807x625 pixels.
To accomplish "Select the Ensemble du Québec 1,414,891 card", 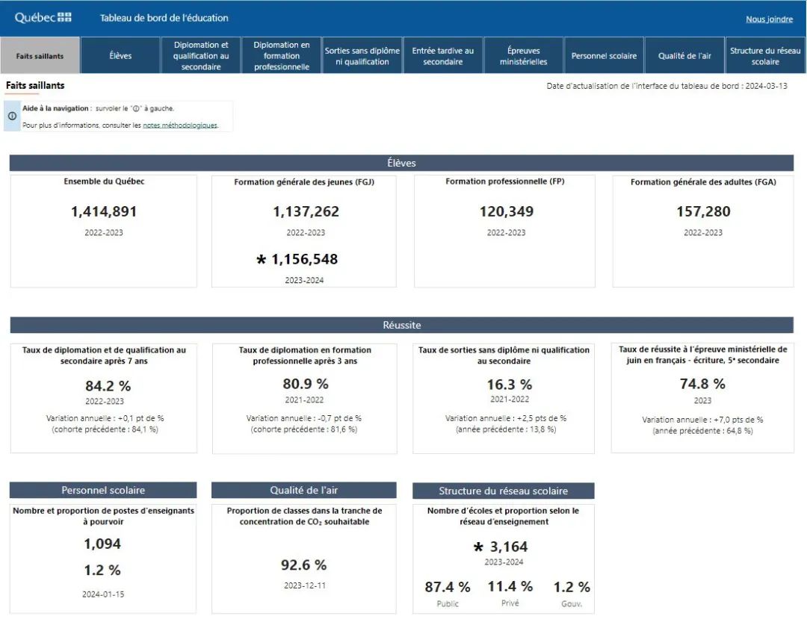I will pyautogui.click(x=104, y=230).
